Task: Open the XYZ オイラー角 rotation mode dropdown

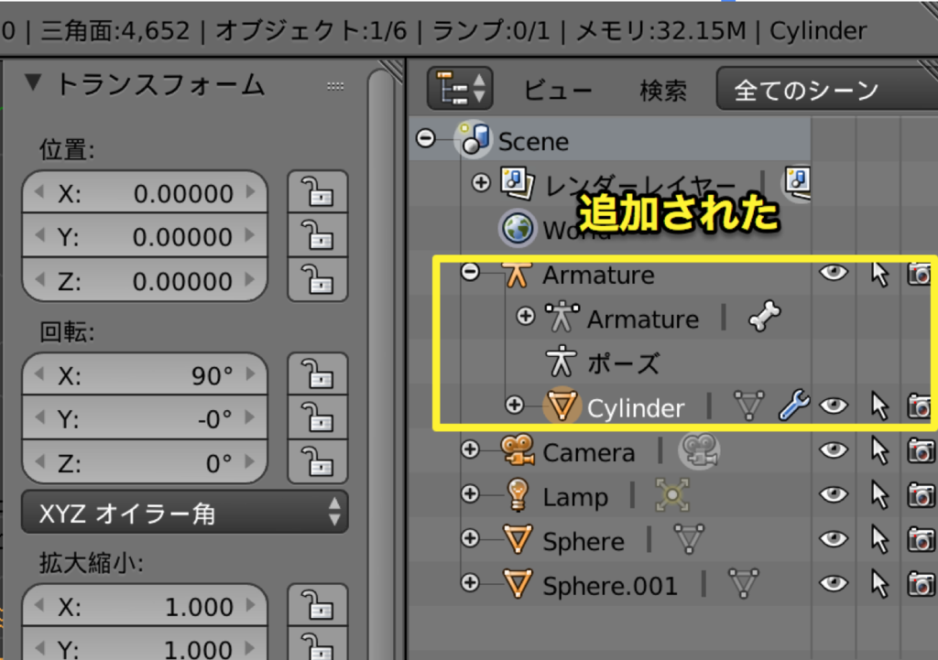Action: tap(185, 513)
